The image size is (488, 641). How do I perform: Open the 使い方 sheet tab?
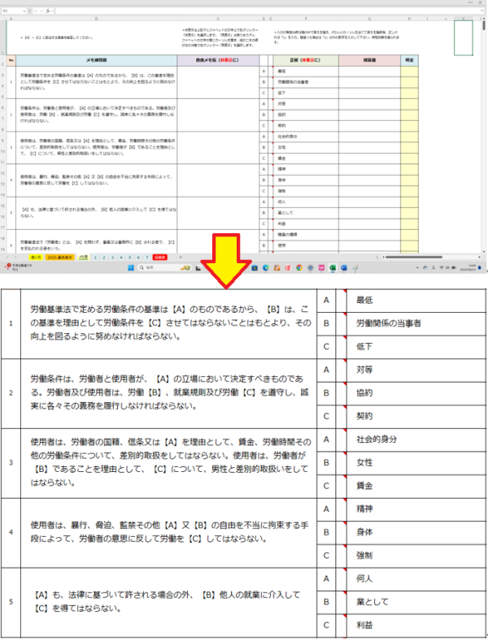point(36,258)
